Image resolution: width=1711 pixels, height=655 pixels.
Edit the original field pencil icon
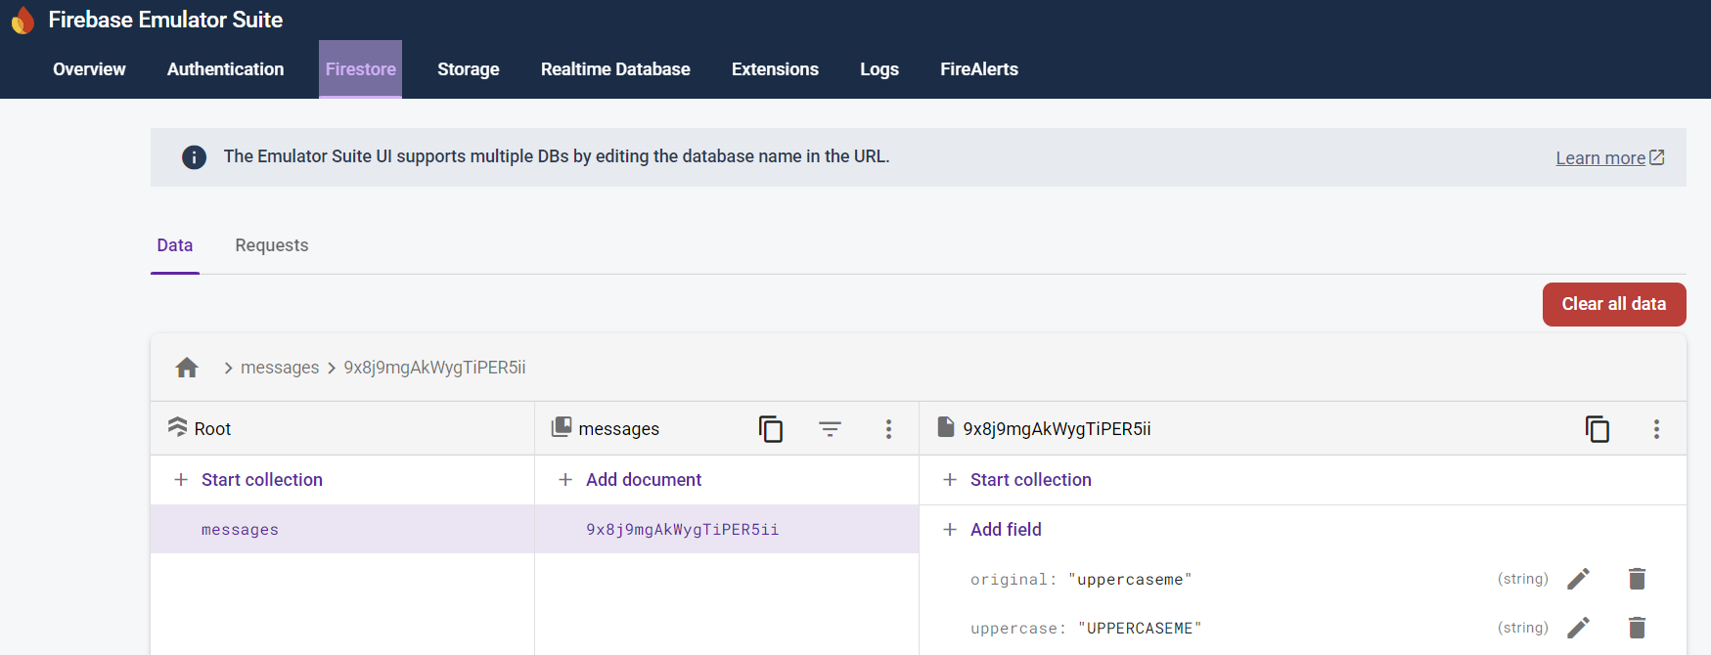point(1578,579)
